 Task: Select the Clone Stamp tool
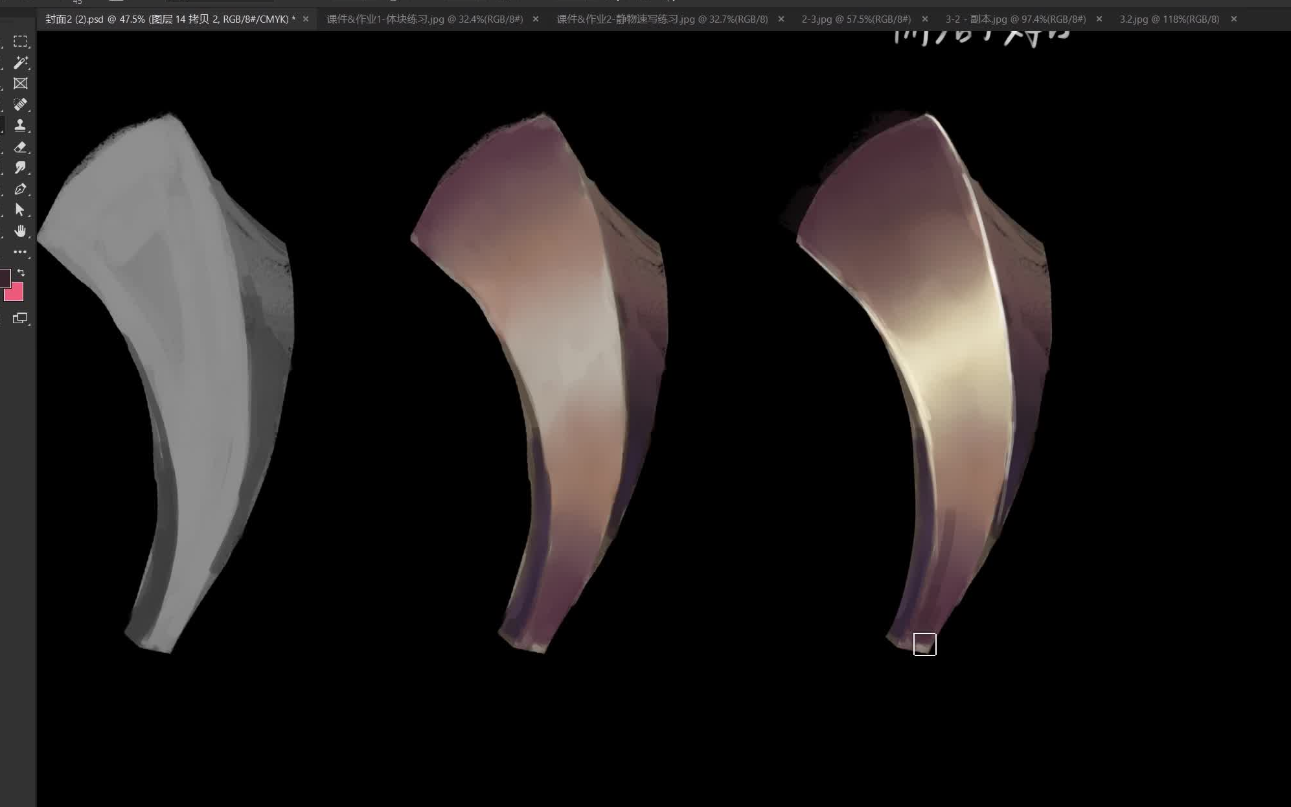point(20,125)
